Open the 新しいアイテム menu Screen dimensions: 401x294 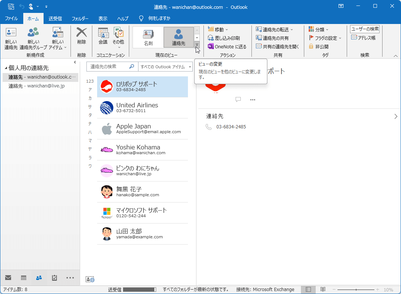[x=58, y=38]
